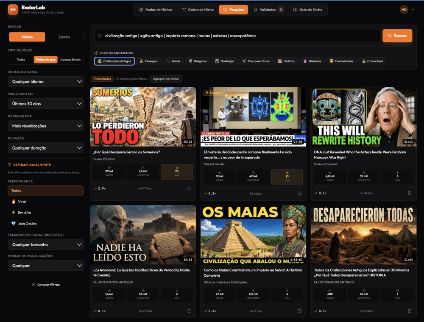Select Videos search mode

click(27, 37)
